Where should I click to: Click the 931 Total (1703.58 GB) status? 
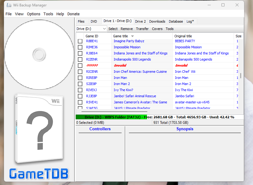pos(171,123)
